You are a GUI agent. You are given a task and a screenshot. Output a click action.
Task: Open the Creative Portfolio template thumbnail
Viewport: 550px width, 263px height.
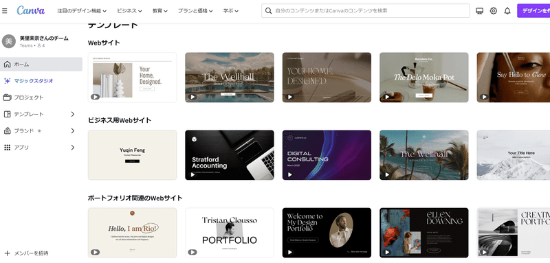point(513,233)
